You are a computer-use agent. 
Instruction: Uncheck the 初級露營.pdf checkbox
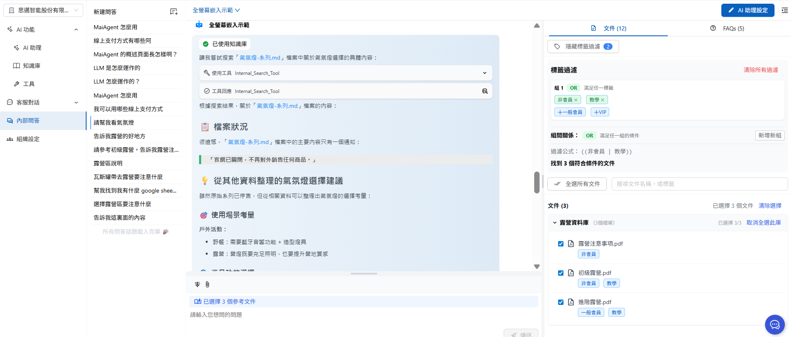[x=561, y=273]
